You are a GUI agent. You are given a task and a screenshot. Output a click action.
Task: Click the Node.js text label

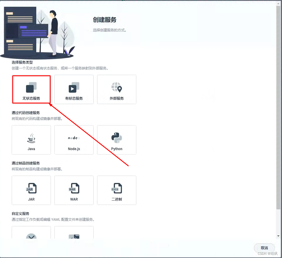[74, 149]
